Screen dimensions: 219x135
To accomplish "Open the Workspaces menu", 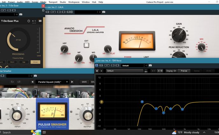I will coord(74,2).
